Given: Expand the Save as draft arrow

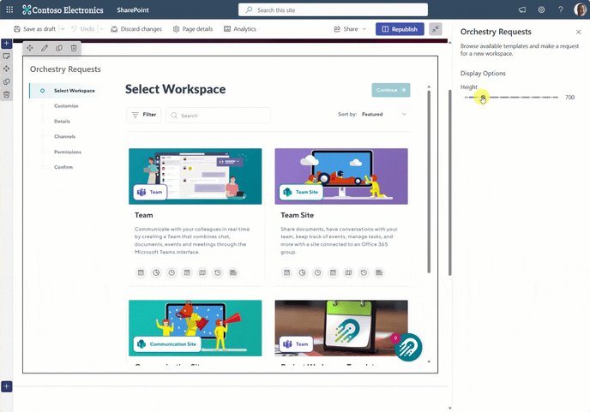Looking at the screenshot, I should coord(63,29).
